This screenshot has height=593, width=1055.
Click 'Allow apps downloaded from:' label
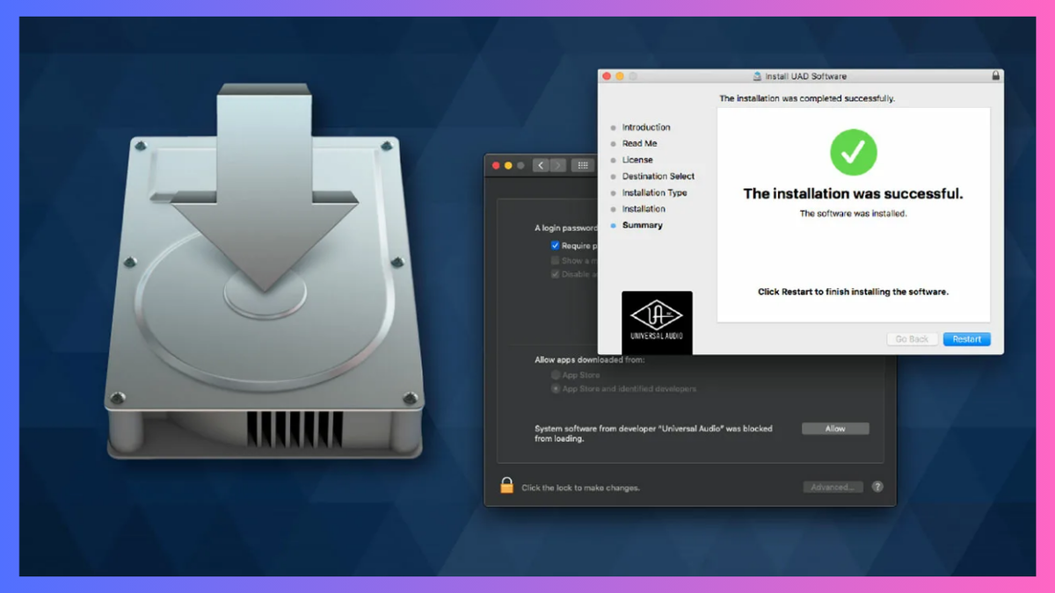[x=590, y=359]
